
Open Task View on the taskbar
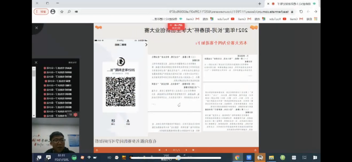pyautogui.click(x=304, y=157)
